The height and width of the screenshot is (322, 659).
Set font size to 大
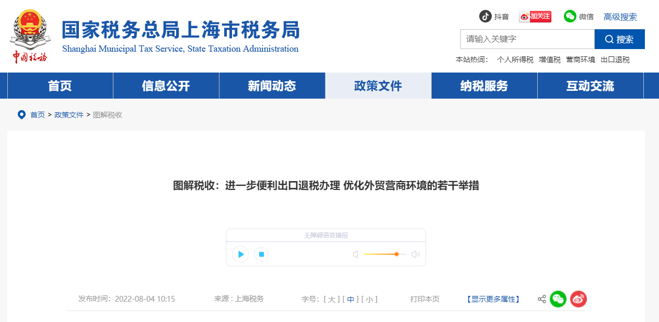[331, 299]
